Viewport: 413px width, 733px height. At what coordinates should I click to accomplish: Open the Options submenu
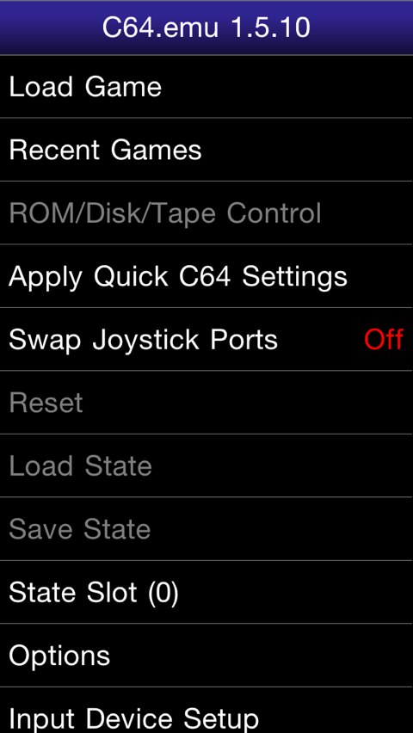point(206,655)
